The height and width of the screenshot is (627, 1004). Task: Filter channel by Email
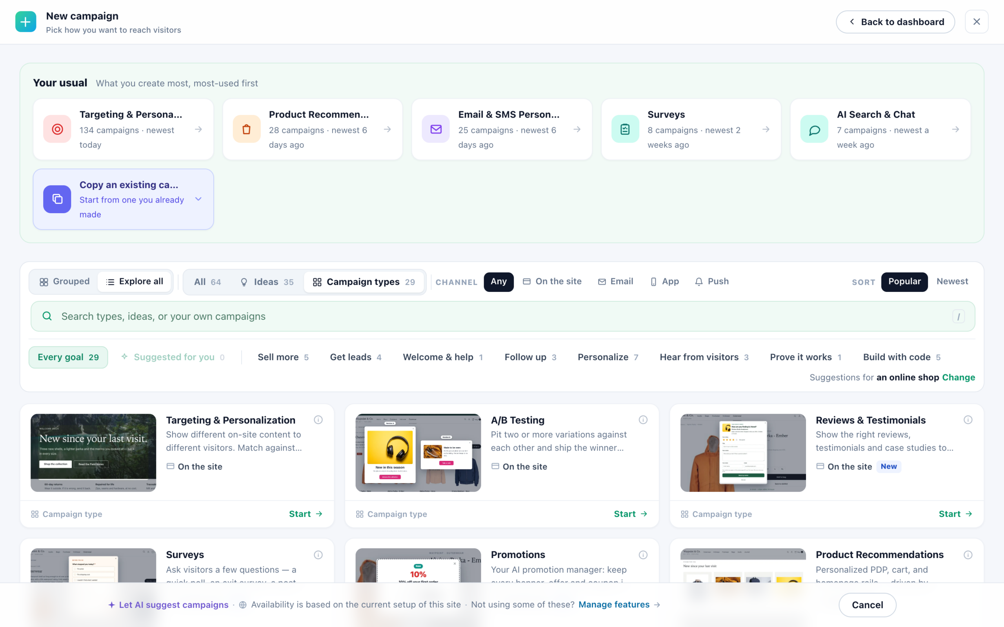tap(615, 282)
